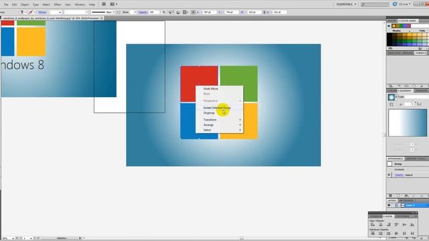Switch to the Graphic Styles tab
Viewport: 429px width, 241px height.
pyautogui.click(x=416, y=159)
